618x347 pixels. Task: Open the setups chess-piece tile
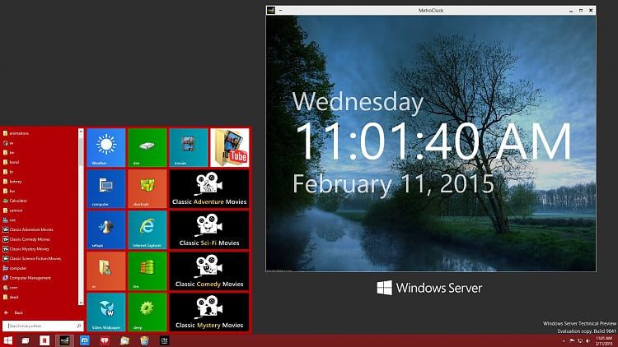106,229
